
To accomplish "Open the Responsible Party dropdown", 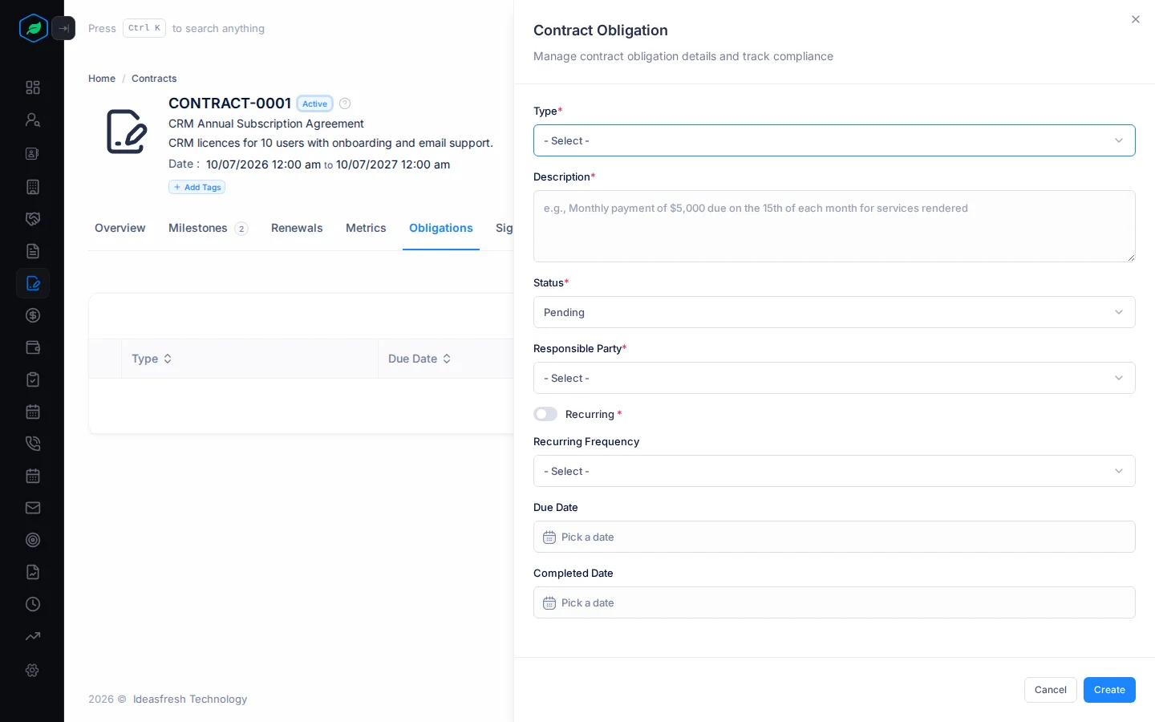I will click(x=834, y=378).
